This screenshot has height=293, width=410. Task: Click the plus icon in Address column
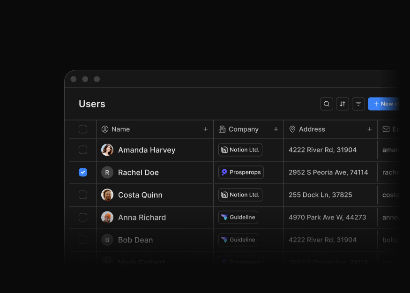(x=370, y=129)
